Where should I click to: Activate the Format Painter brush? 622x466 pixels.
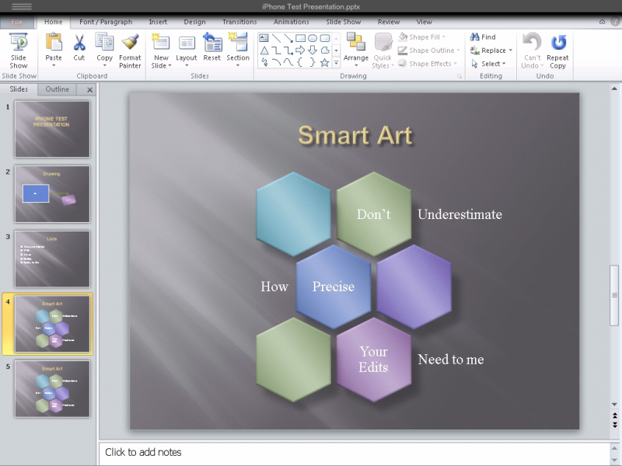click(130, 43)
